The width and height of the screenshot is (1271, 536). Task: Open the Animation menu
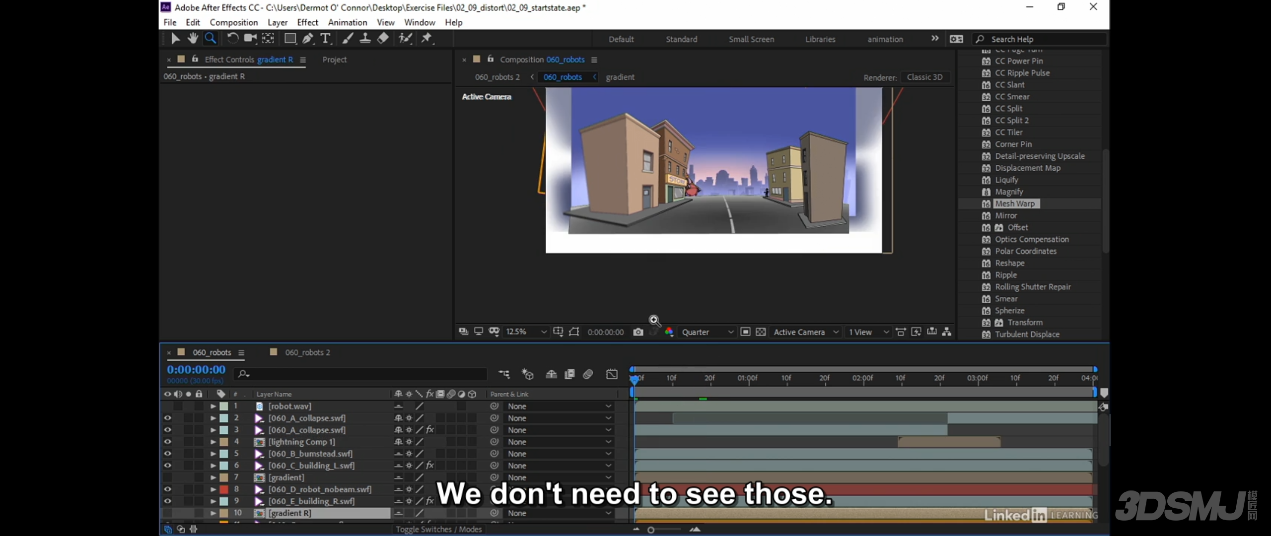348,22
